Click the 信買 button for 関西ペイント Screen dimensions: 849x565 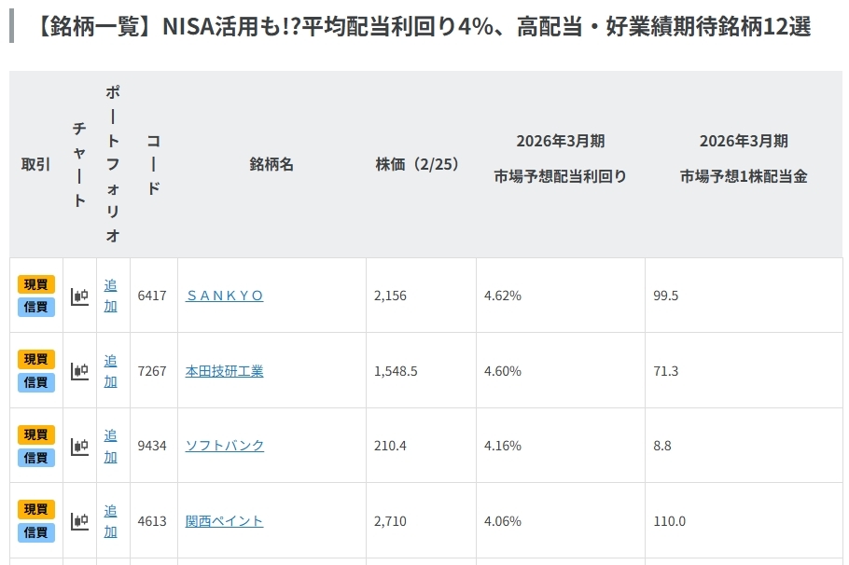pyautogui.click(x=35, y=531)
